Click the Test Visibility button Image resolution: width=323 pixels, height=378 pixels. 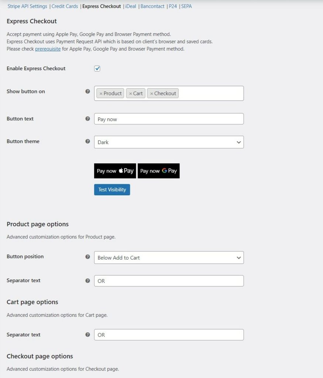(112, 190)
